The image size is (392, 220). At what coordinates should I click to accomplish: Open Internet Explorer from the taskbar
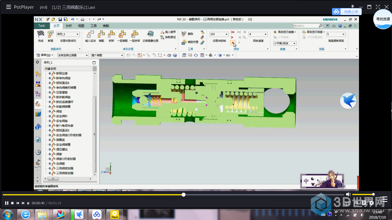[25, 215]
